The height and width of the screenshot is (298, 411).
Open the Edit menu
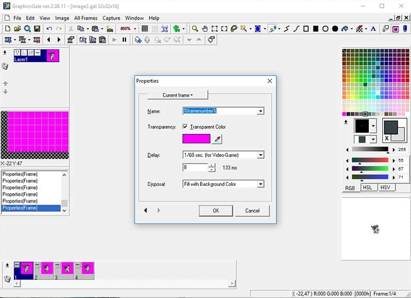pyautogui.click(x=30, y=18)
